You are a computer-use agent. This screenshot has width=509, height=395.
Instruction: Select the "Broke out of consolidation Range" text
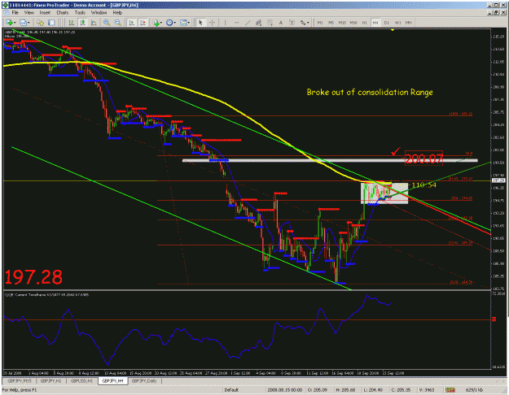370,93
